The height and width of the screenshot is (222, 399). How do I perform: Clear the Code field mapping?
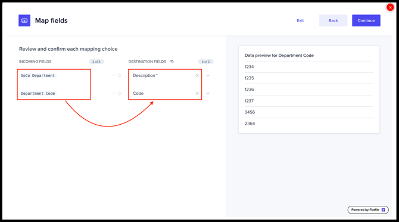point(197,93)
